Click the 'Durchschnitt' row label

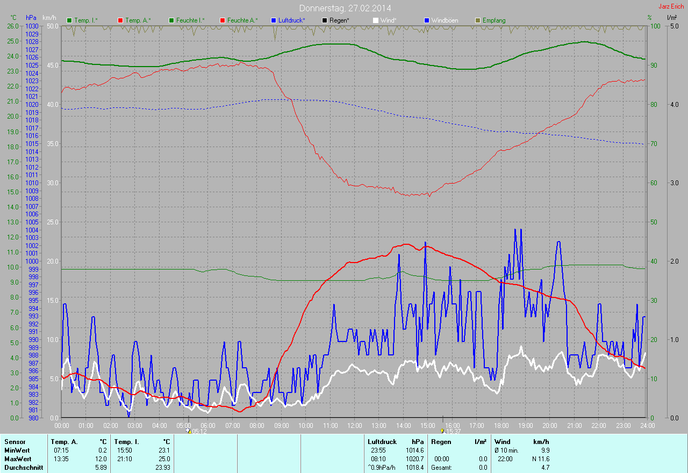point(24,468)
